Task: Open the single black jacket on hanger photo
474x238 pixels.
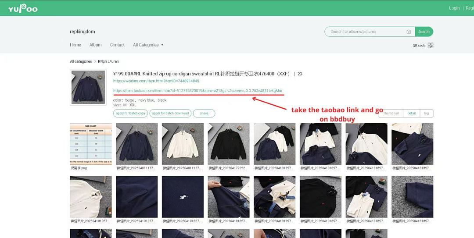Action: pyautogui.click(x=229, y=144)
